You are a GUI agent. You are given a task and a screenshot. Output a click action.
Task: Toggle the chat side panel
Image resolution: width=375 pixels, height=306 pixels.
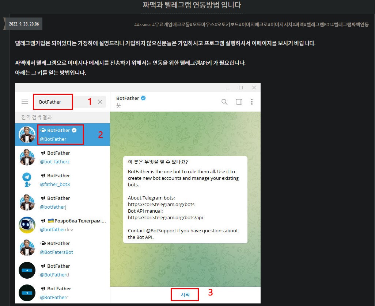coord(239,102)
